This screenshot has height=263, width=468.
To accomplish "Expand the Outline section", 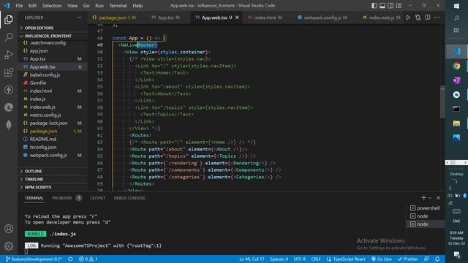I will (53, 171).
